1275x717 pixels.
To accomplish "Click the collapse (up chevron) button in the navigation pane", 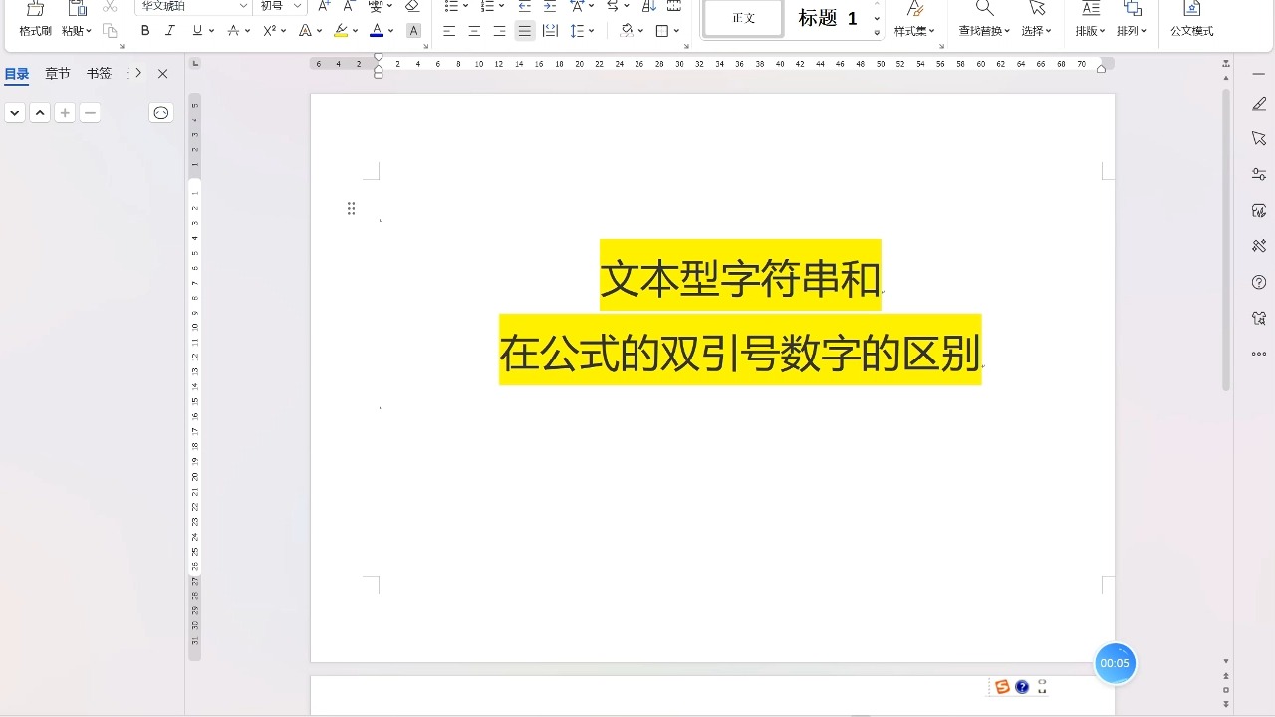I will pyautogui.click(x=40, y=113).
